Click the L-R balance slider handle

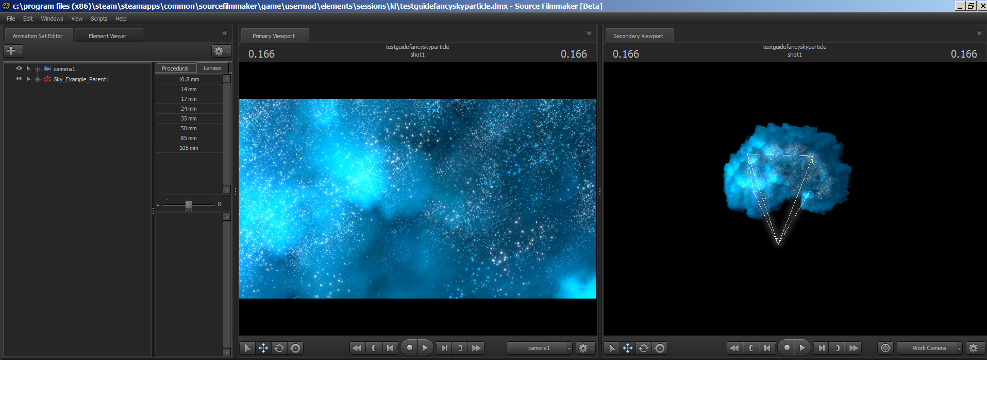[x=189, y=204]
